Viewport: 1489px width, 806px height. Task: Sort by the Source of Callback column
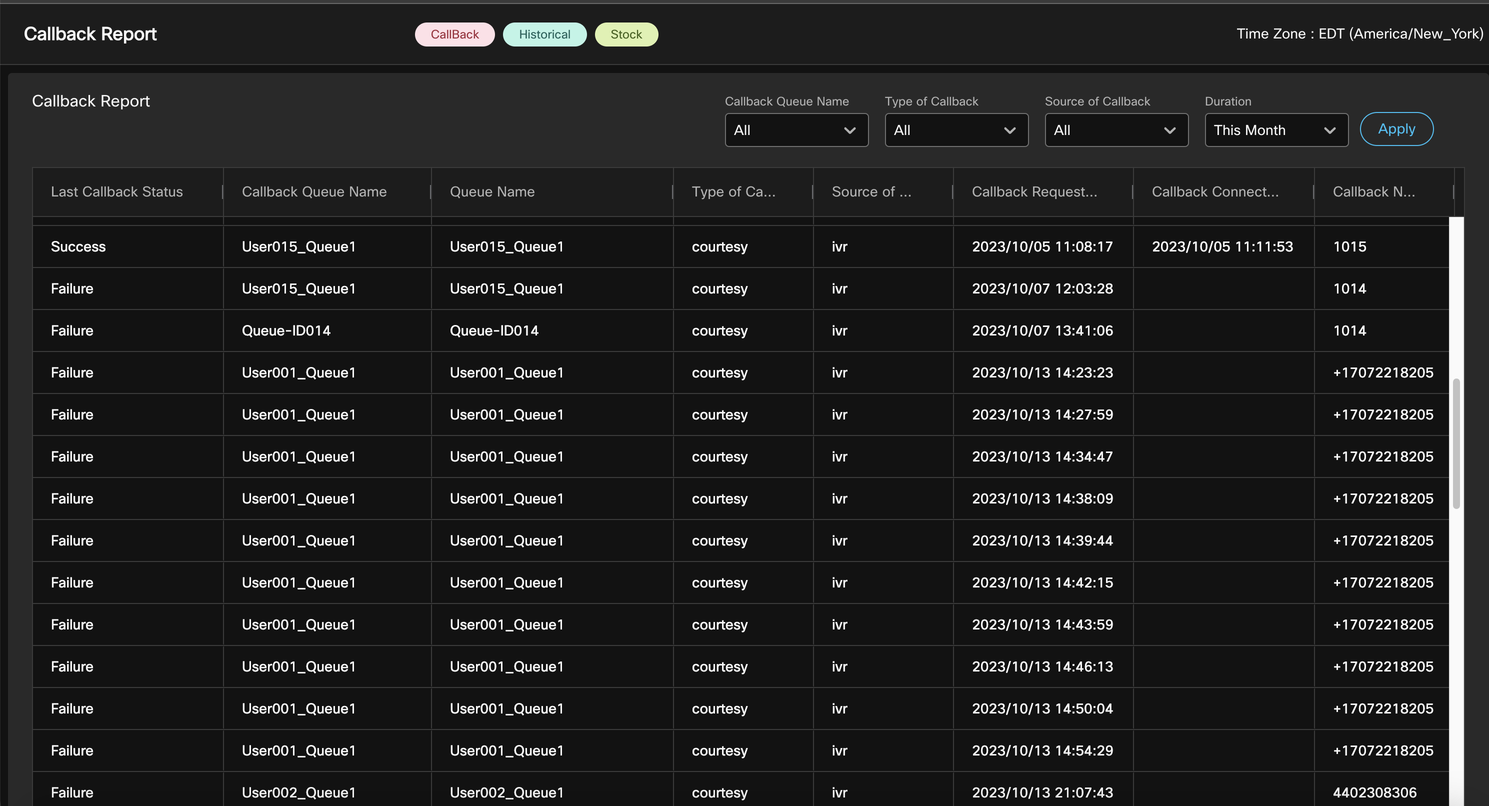871,191
